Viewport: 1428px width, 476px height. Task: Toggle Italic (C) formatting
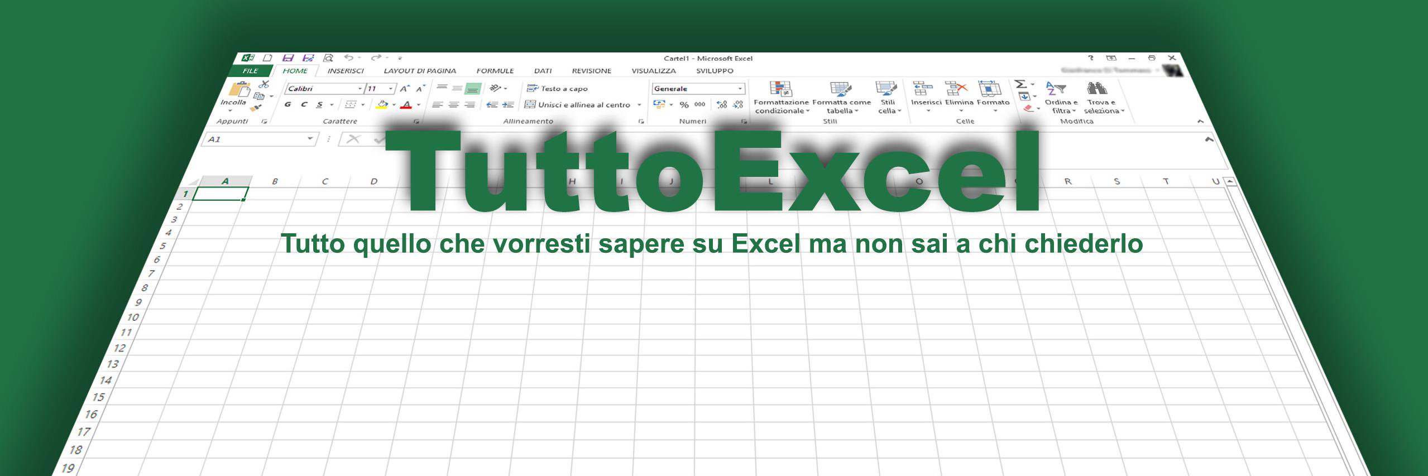[304, 104]
